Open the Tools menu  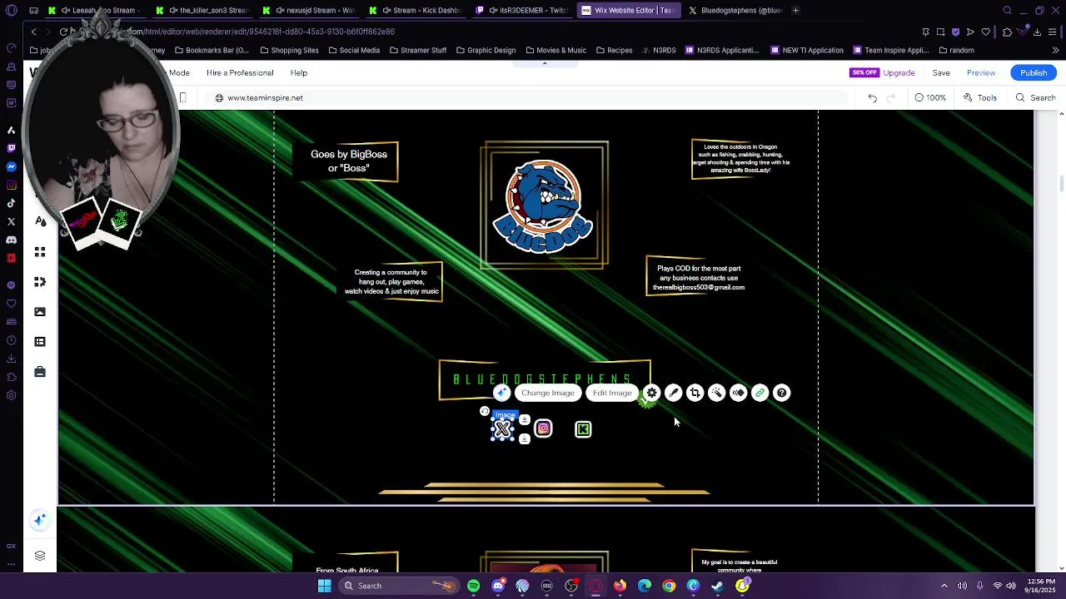click(980, 98)
